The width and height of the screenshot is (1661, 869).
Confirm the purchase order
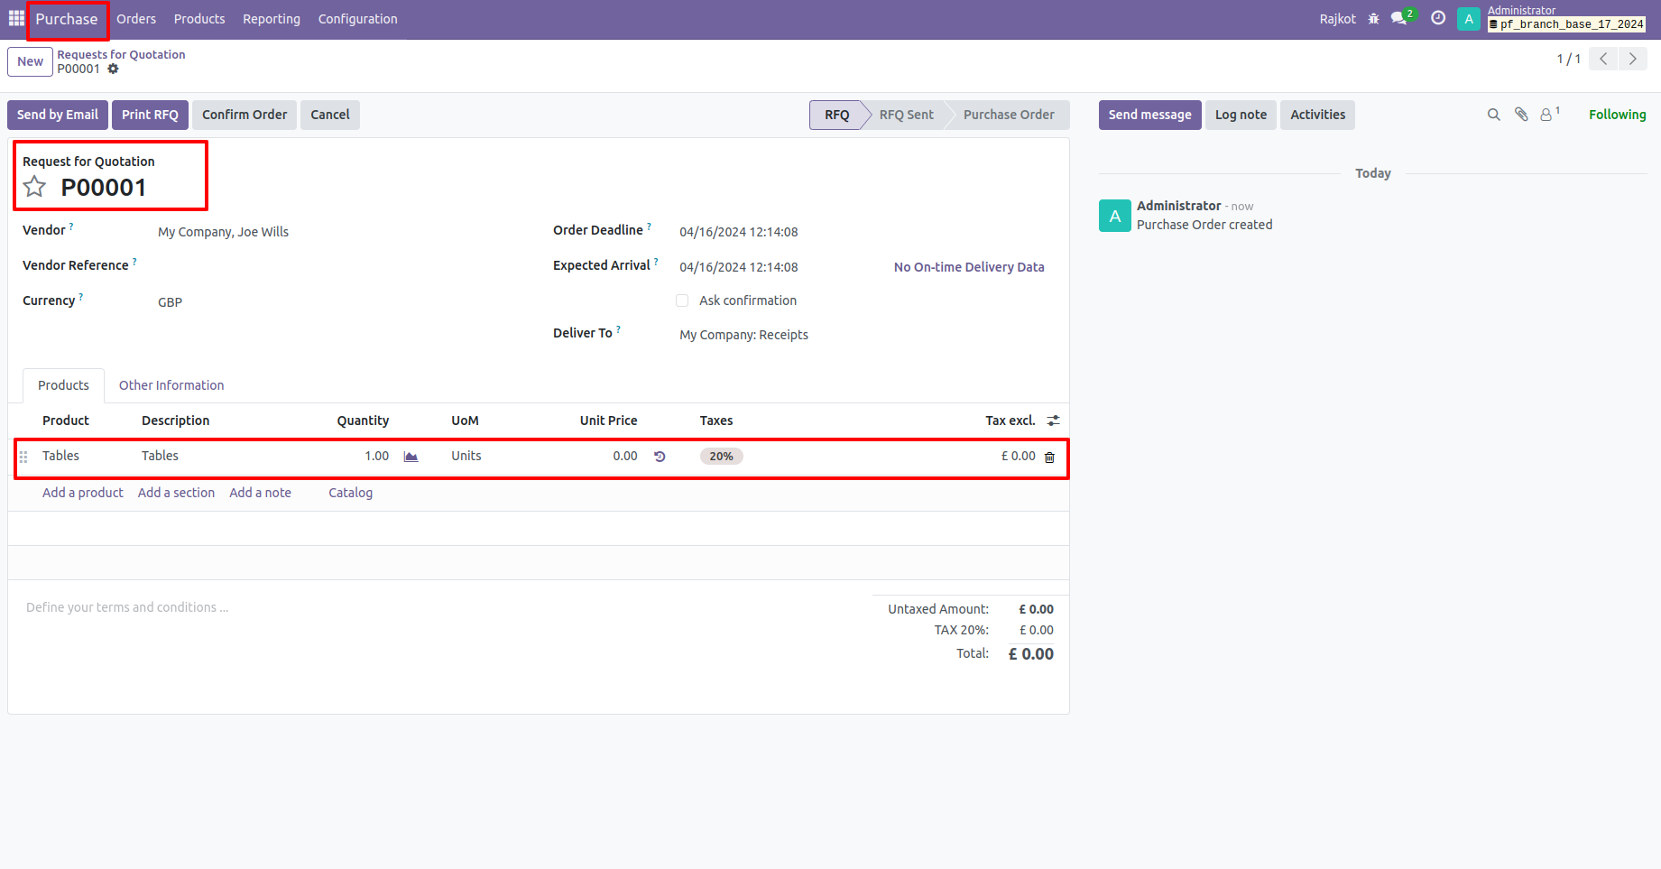tap(244, 115)
